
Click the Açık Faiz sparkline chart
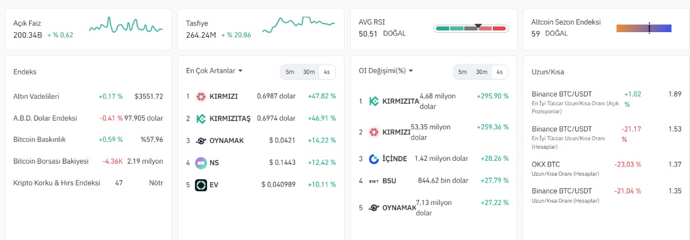126,26
